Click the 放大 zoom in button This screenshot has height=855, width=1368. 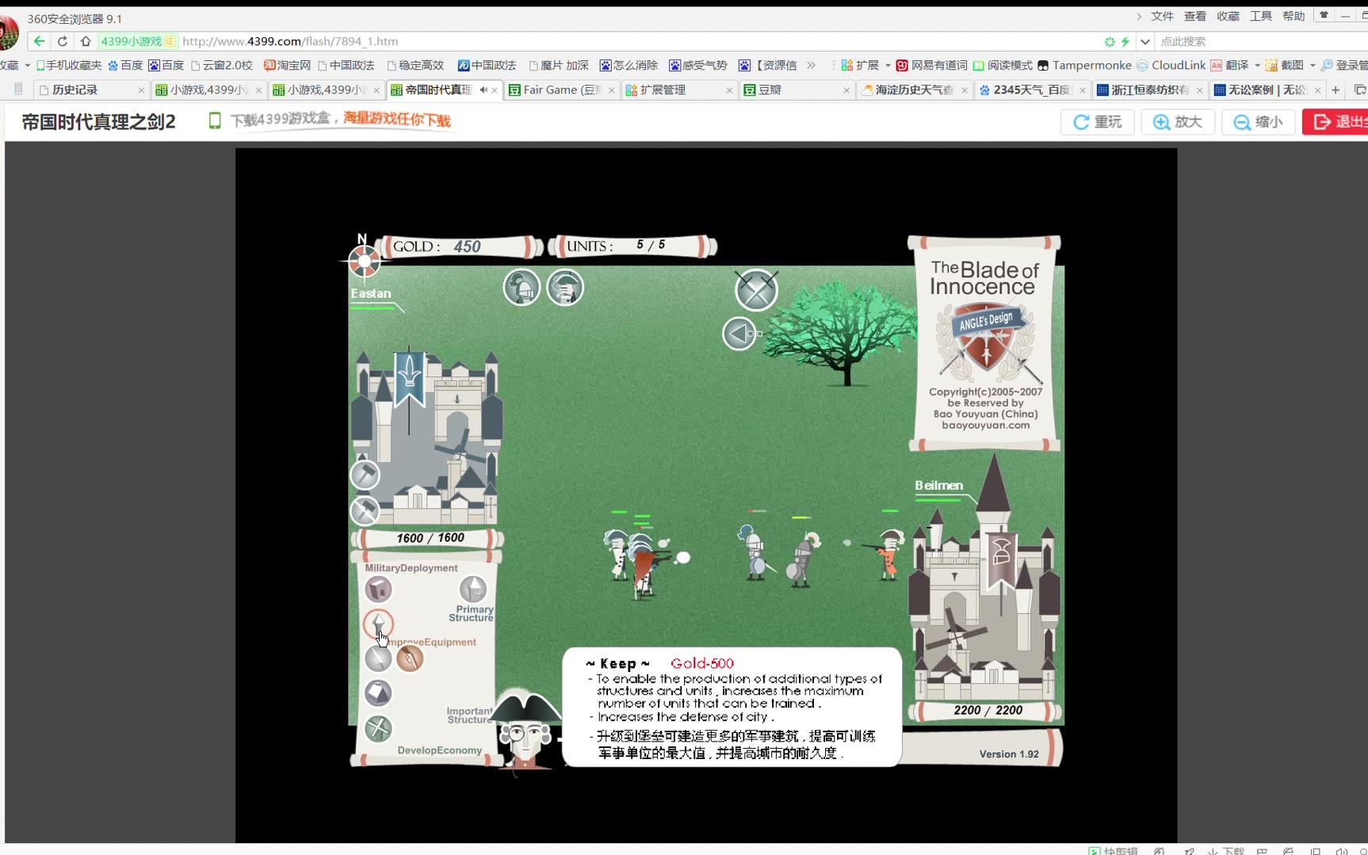1178,122
